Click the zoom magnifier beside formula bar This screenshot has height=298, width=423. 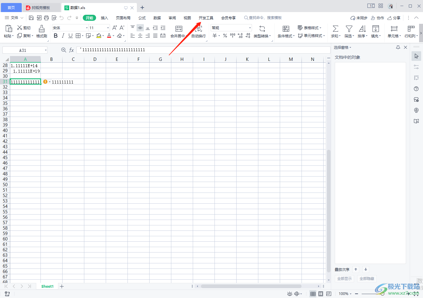point(64,50)
